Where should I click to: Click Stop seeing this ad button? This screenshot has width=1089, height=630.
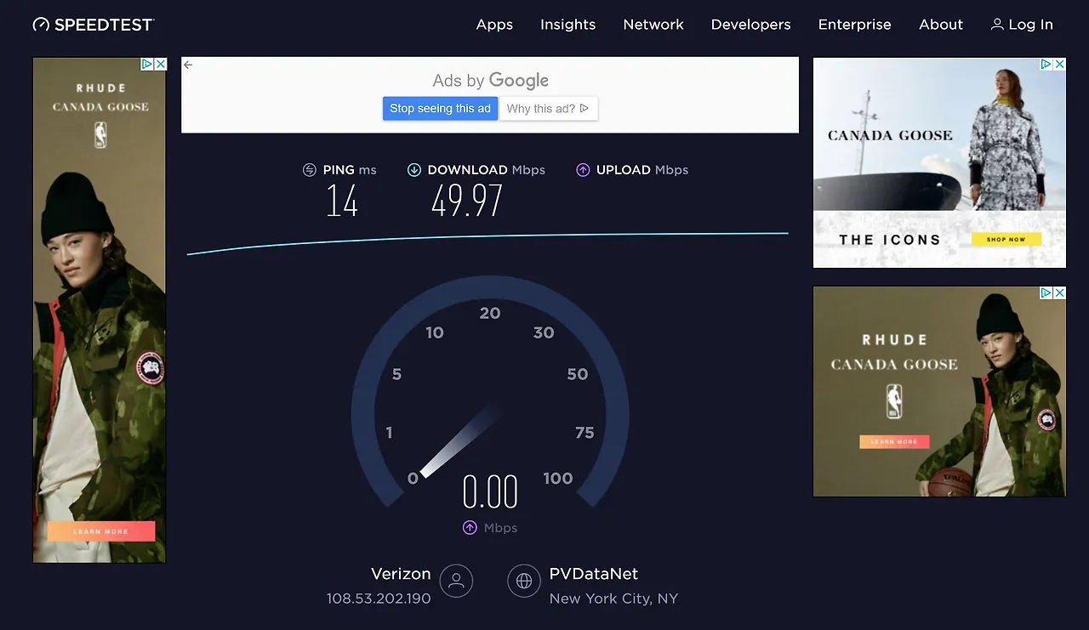[440, 108]
